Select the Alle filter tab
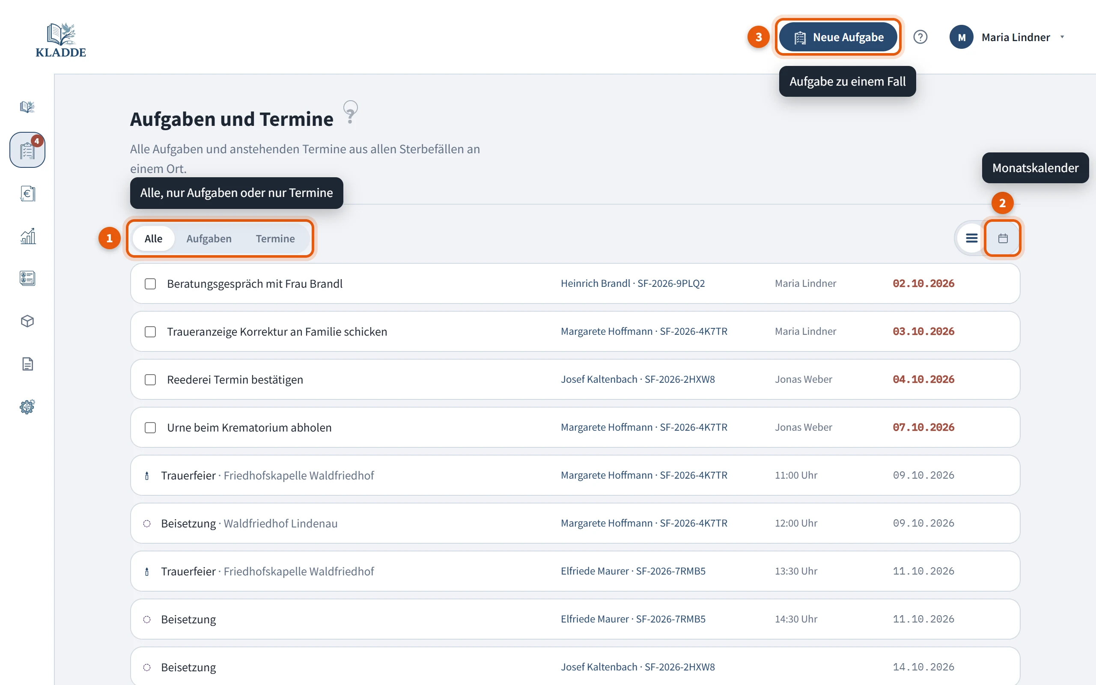The height and width of the screenshot is (685, 1096). click(153, 239)
